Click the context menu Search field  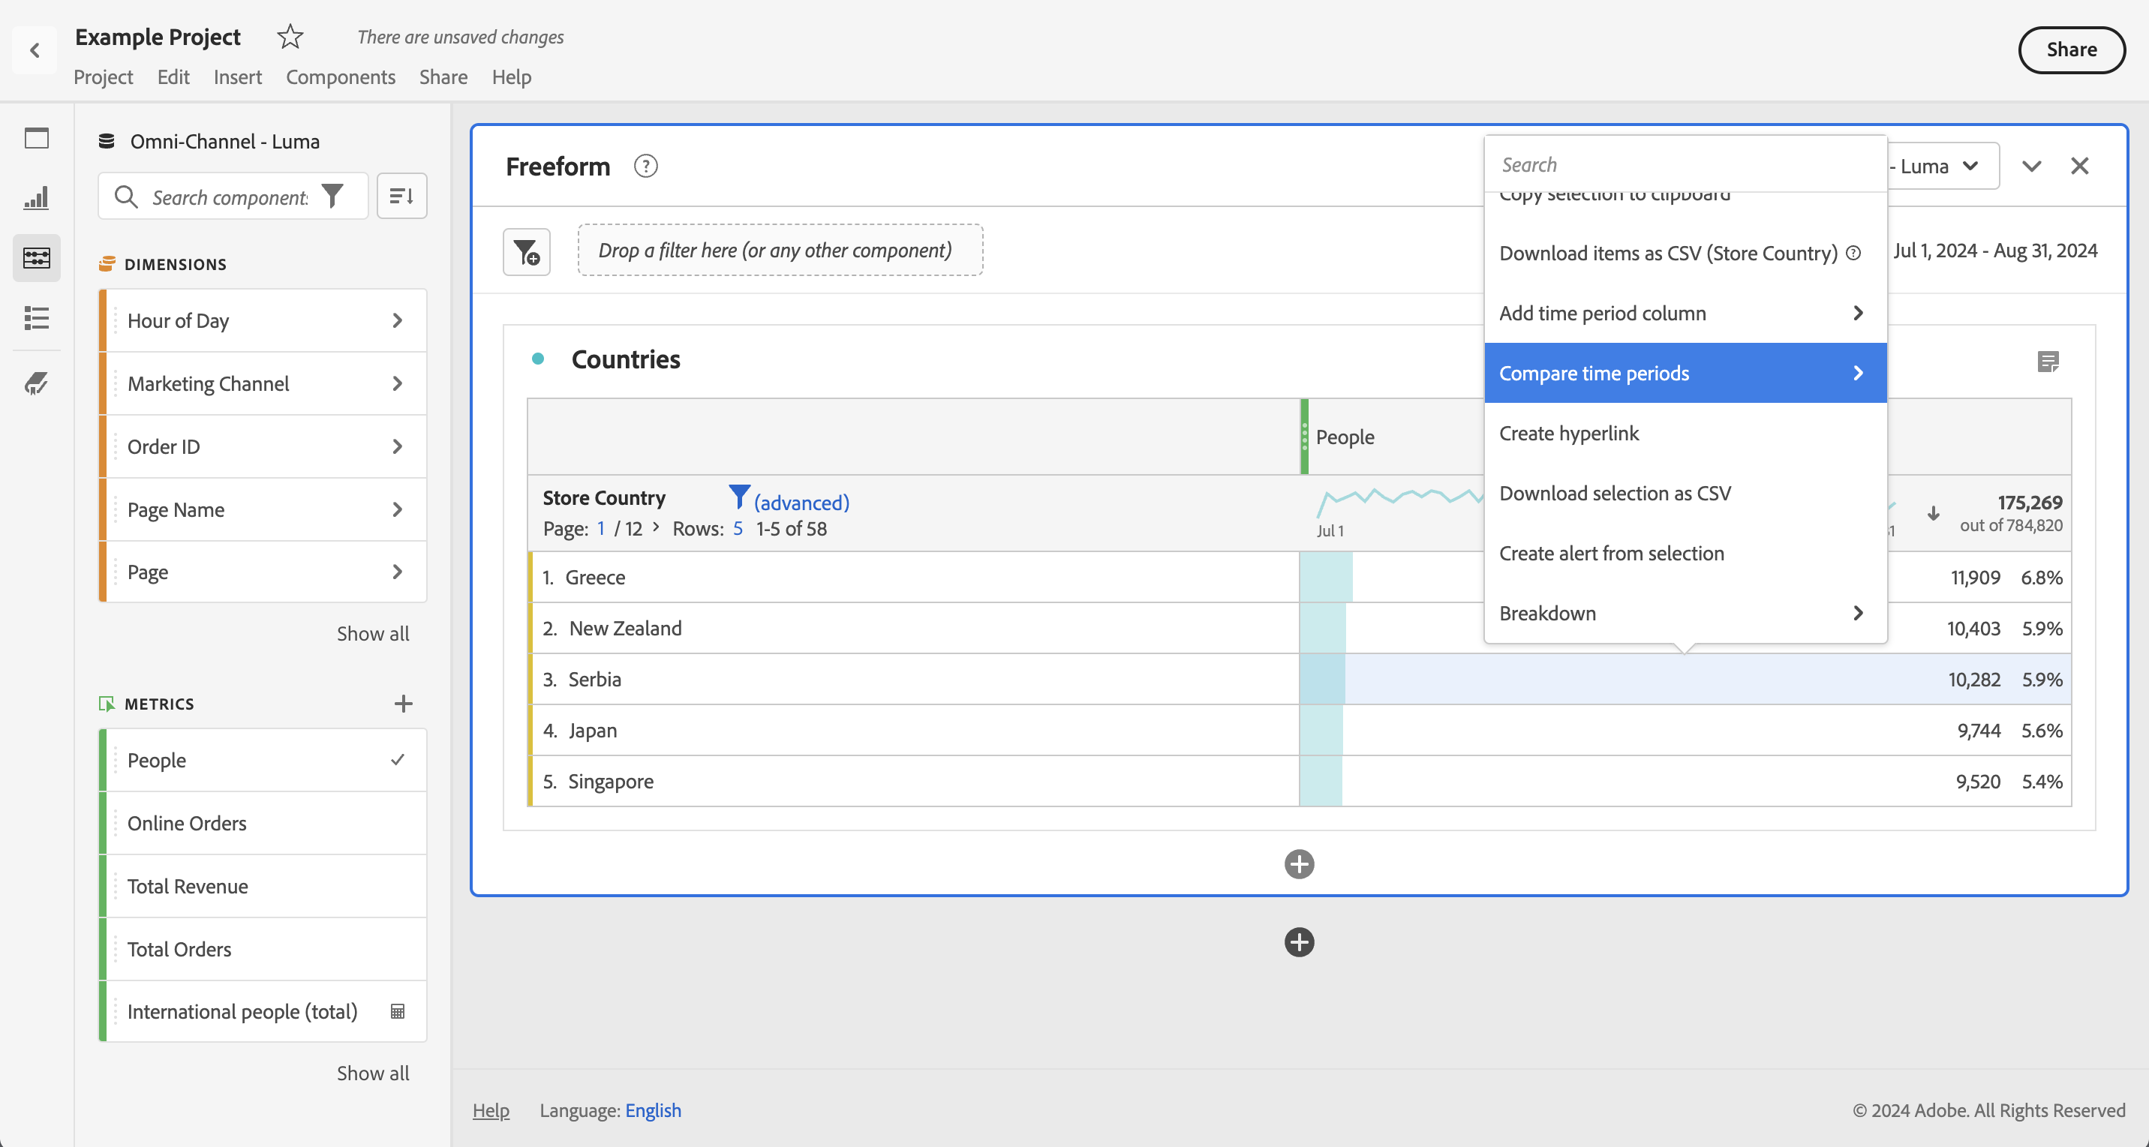pos(1685,164)
